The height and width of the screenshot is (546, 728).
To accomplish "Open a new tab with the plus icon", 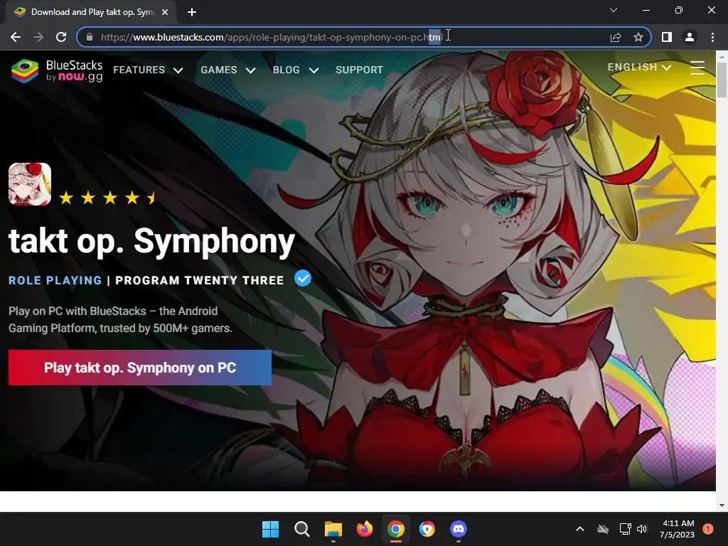I will point(192,12).
